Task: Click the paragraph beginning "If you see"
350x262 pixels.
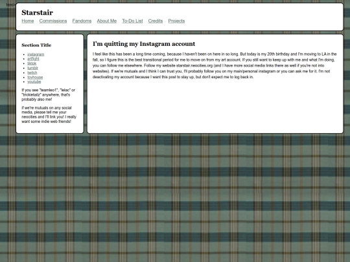Action: click(49, 94)
